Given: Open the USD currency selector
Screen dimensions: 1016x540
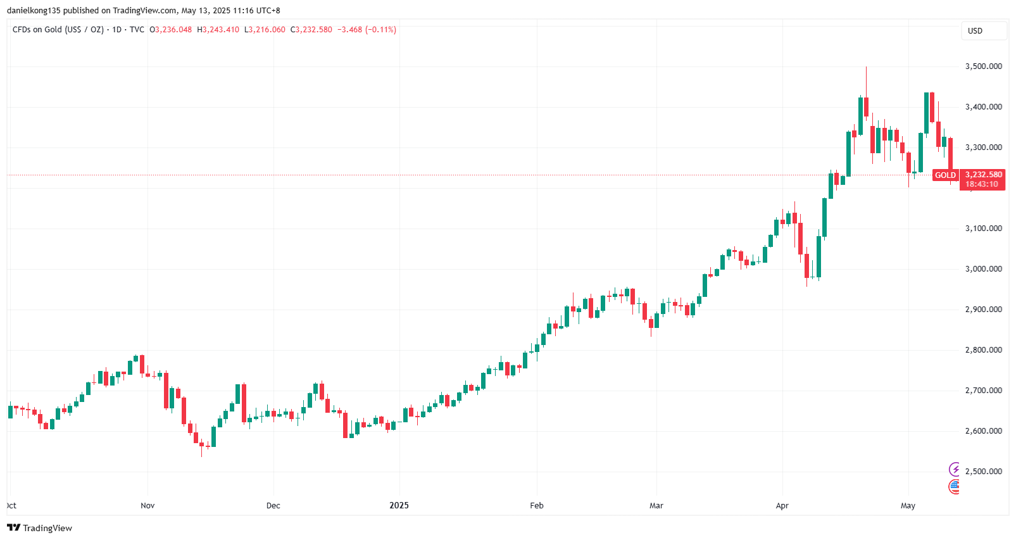Looking at the screenshot, I should pos(983,30).
